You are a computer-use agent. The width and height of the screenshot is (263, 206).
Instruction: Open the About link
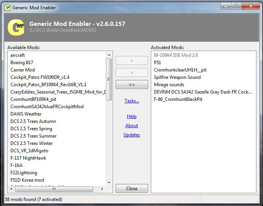pyautogui.click(x=131, y=126)
